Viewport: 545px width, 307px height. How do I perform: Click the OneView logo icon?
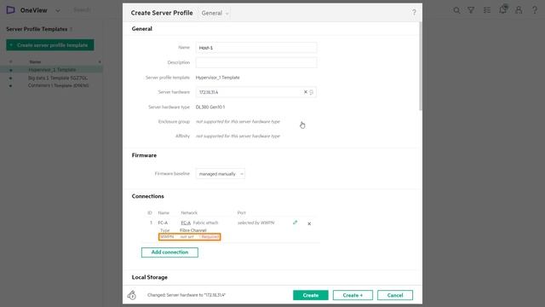[10, 10]
